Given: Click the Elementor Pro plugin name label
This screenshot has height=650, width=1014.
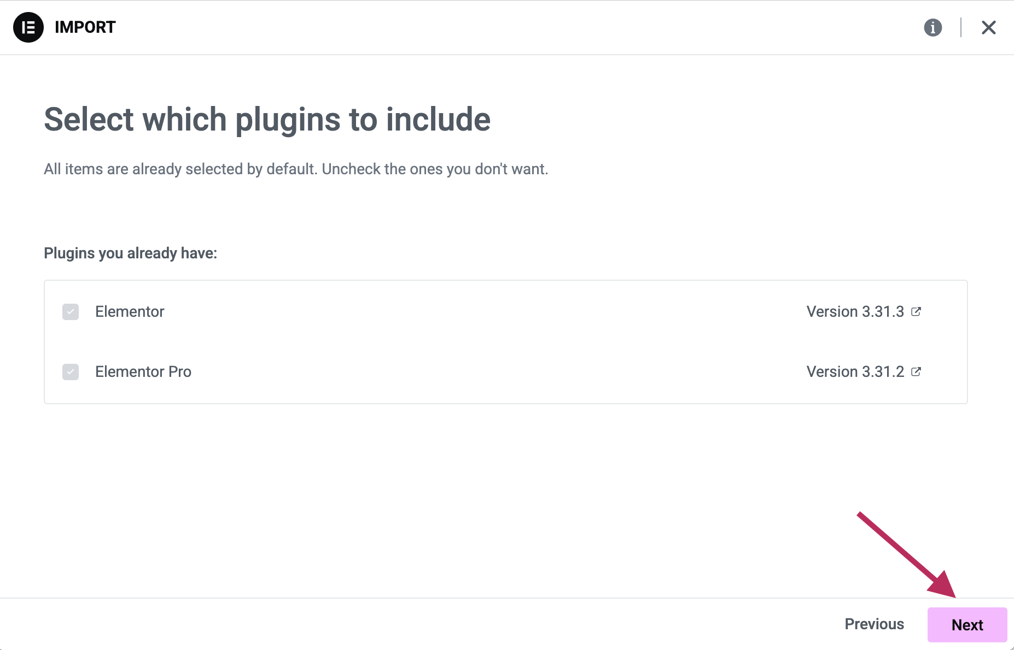Looking at the screenshot, I should pyautogui.click(x=143, y=372).
